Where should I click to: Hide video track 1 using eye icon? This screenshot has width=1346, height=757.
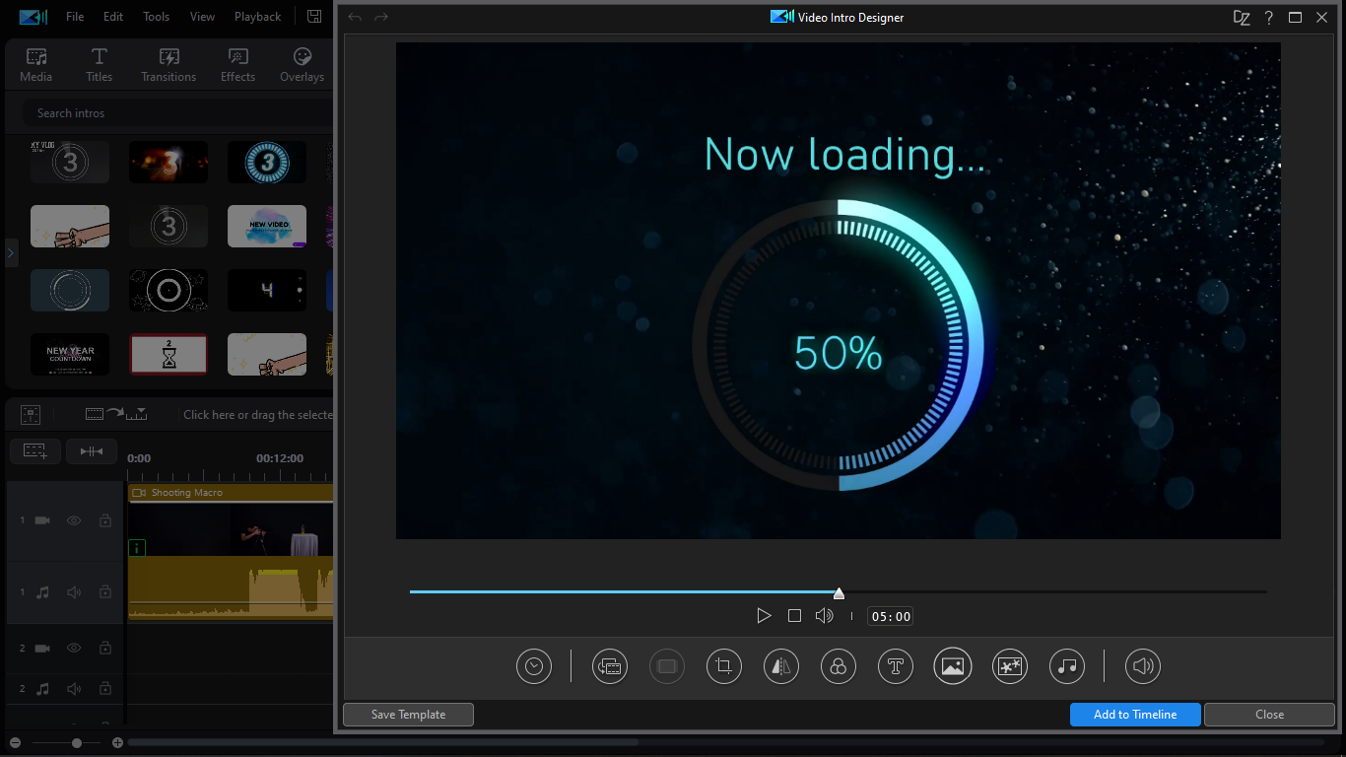pos(74,520)
